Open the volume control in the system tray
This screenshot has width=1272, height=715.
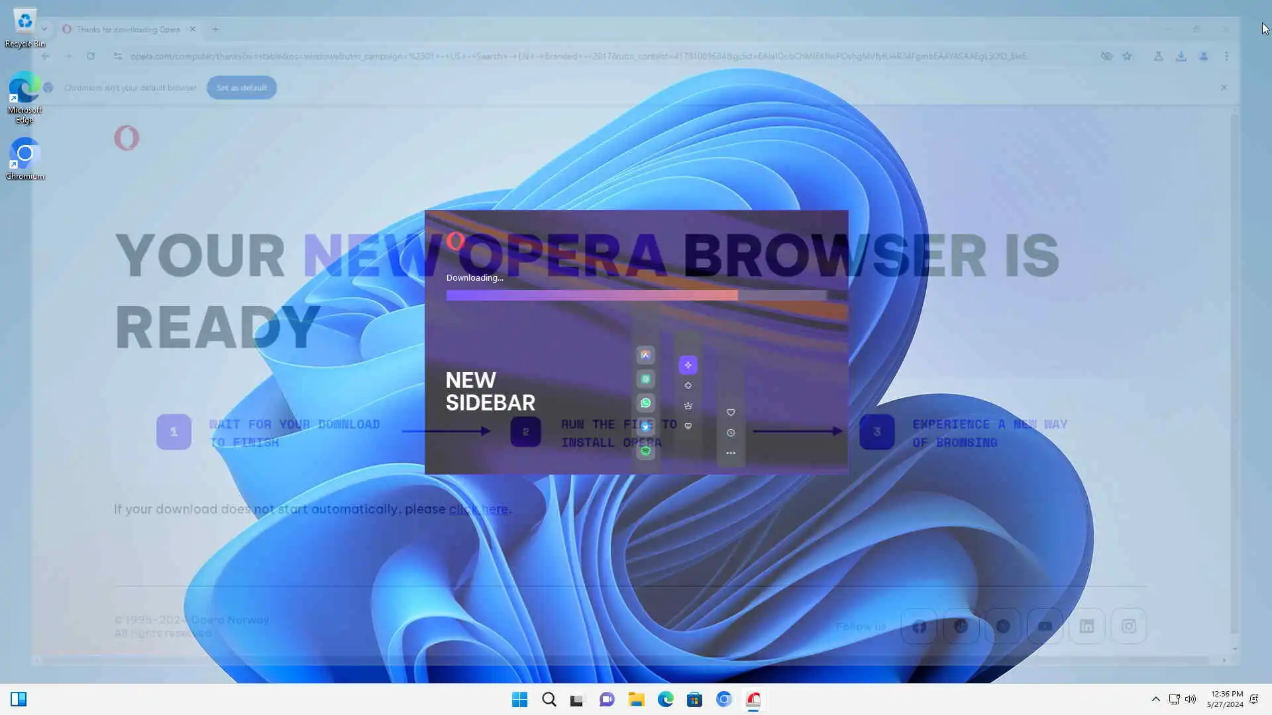1191,699
